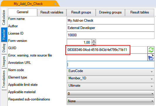Click the 'Applicable material' label

22,92
